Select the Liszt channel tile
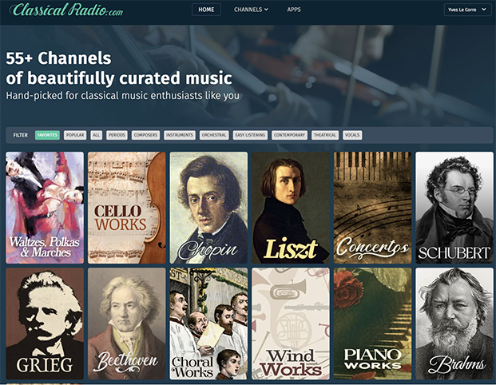This screenshot has width=496, height=385. coord(291,207)
